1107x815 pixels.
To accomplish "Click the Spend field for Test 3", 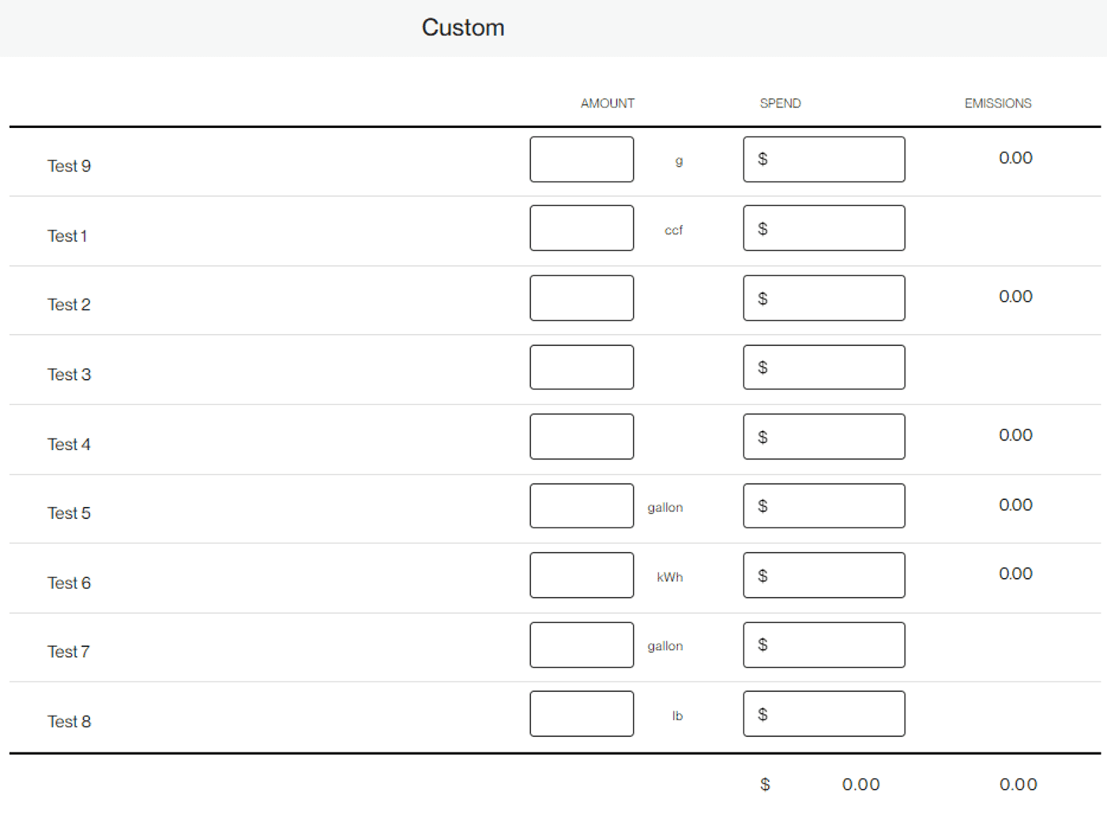I will tap(824, 367).
